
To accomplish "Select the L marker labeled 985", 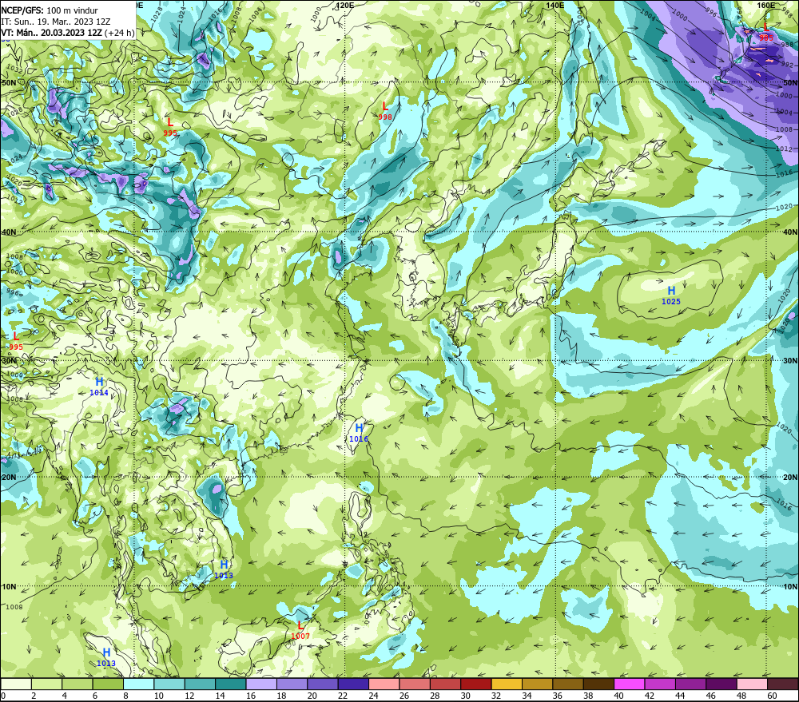I will (766, 27).
